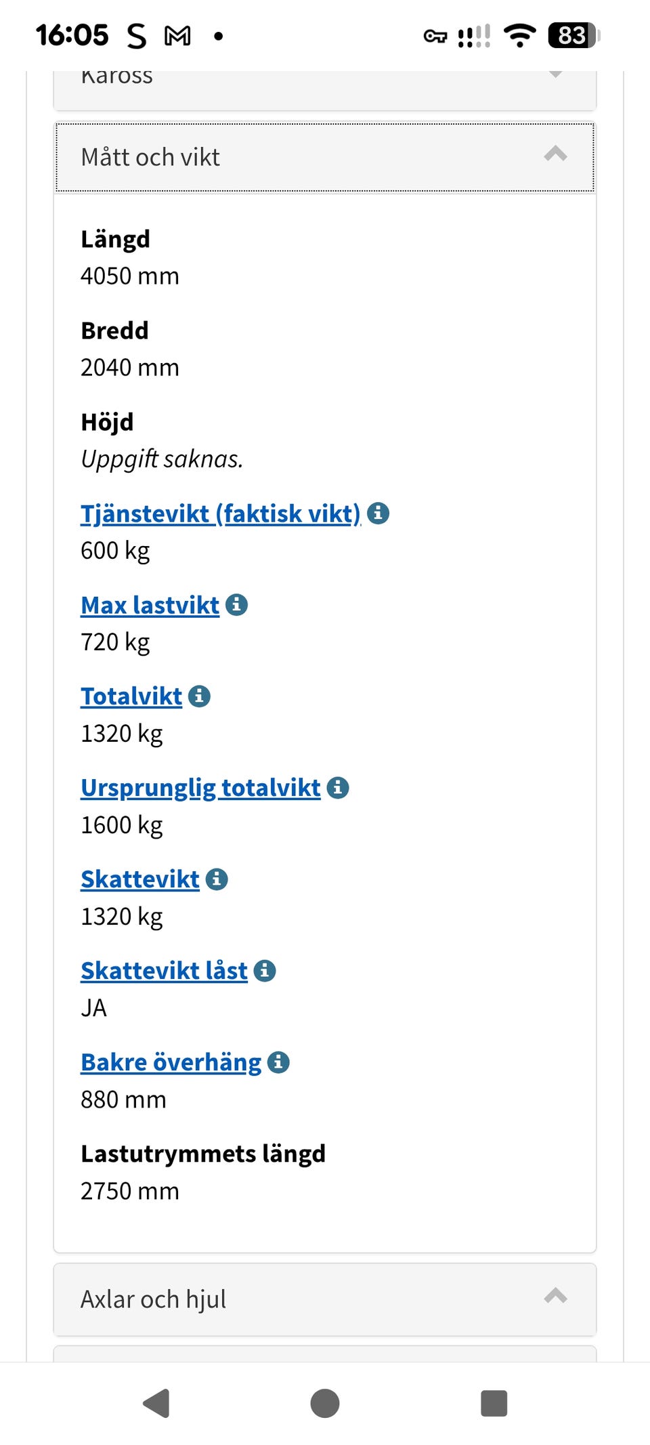Expand the Kaross section chevron
The width and height of the screenshot is (650, 1445).
(555, 76)
